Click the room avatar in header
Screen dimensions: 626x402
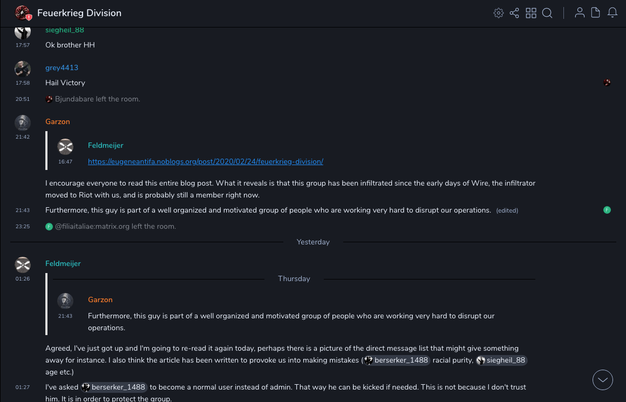coord(23,13)
